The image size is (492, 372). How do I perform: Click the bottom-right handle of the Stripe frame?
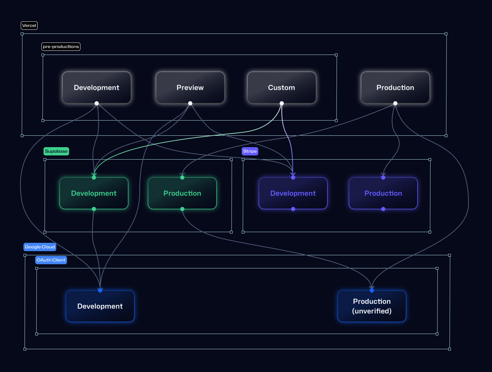430,232
